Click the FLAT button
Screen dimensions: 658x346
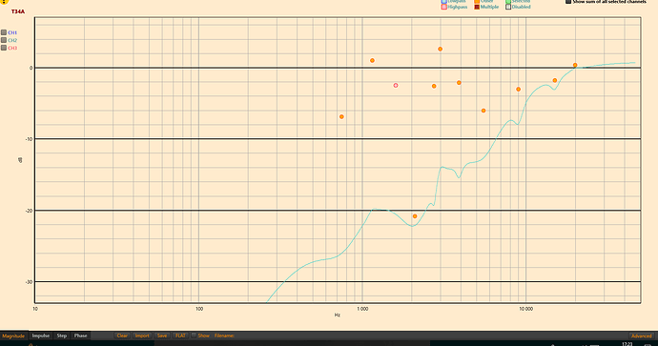pos(180,336)
